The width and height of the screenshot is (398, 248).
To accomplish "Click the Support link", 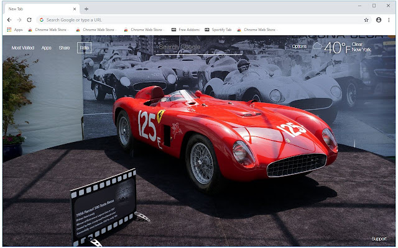I will click(x=379, y=239).
